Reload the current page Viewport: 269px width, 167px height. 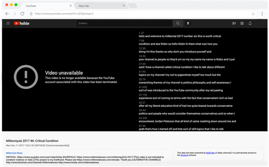point(22,14)
